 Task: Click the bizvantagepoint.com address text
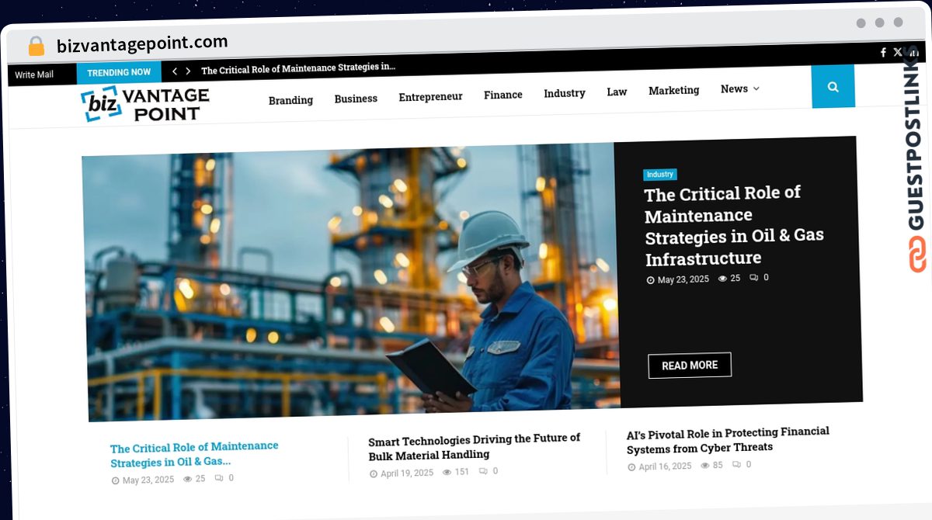[x=142, y=43]
